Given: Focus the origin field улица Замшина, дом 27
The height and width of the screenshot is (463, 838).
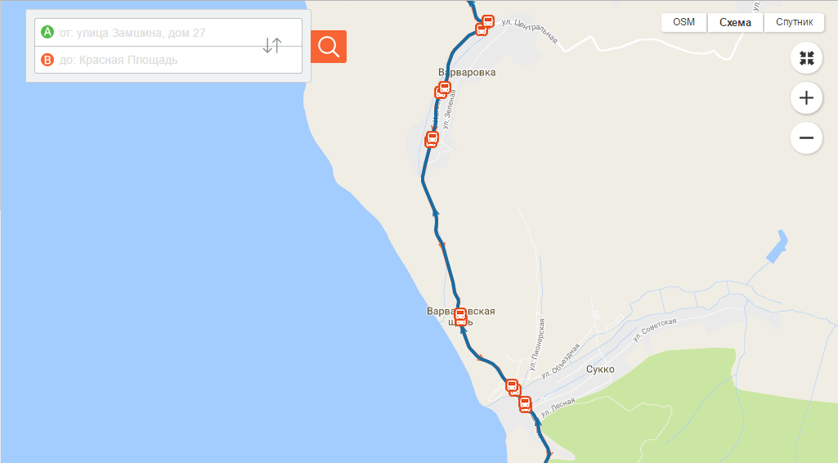Looking at the screenshot, I should click(x=168, y=33).
